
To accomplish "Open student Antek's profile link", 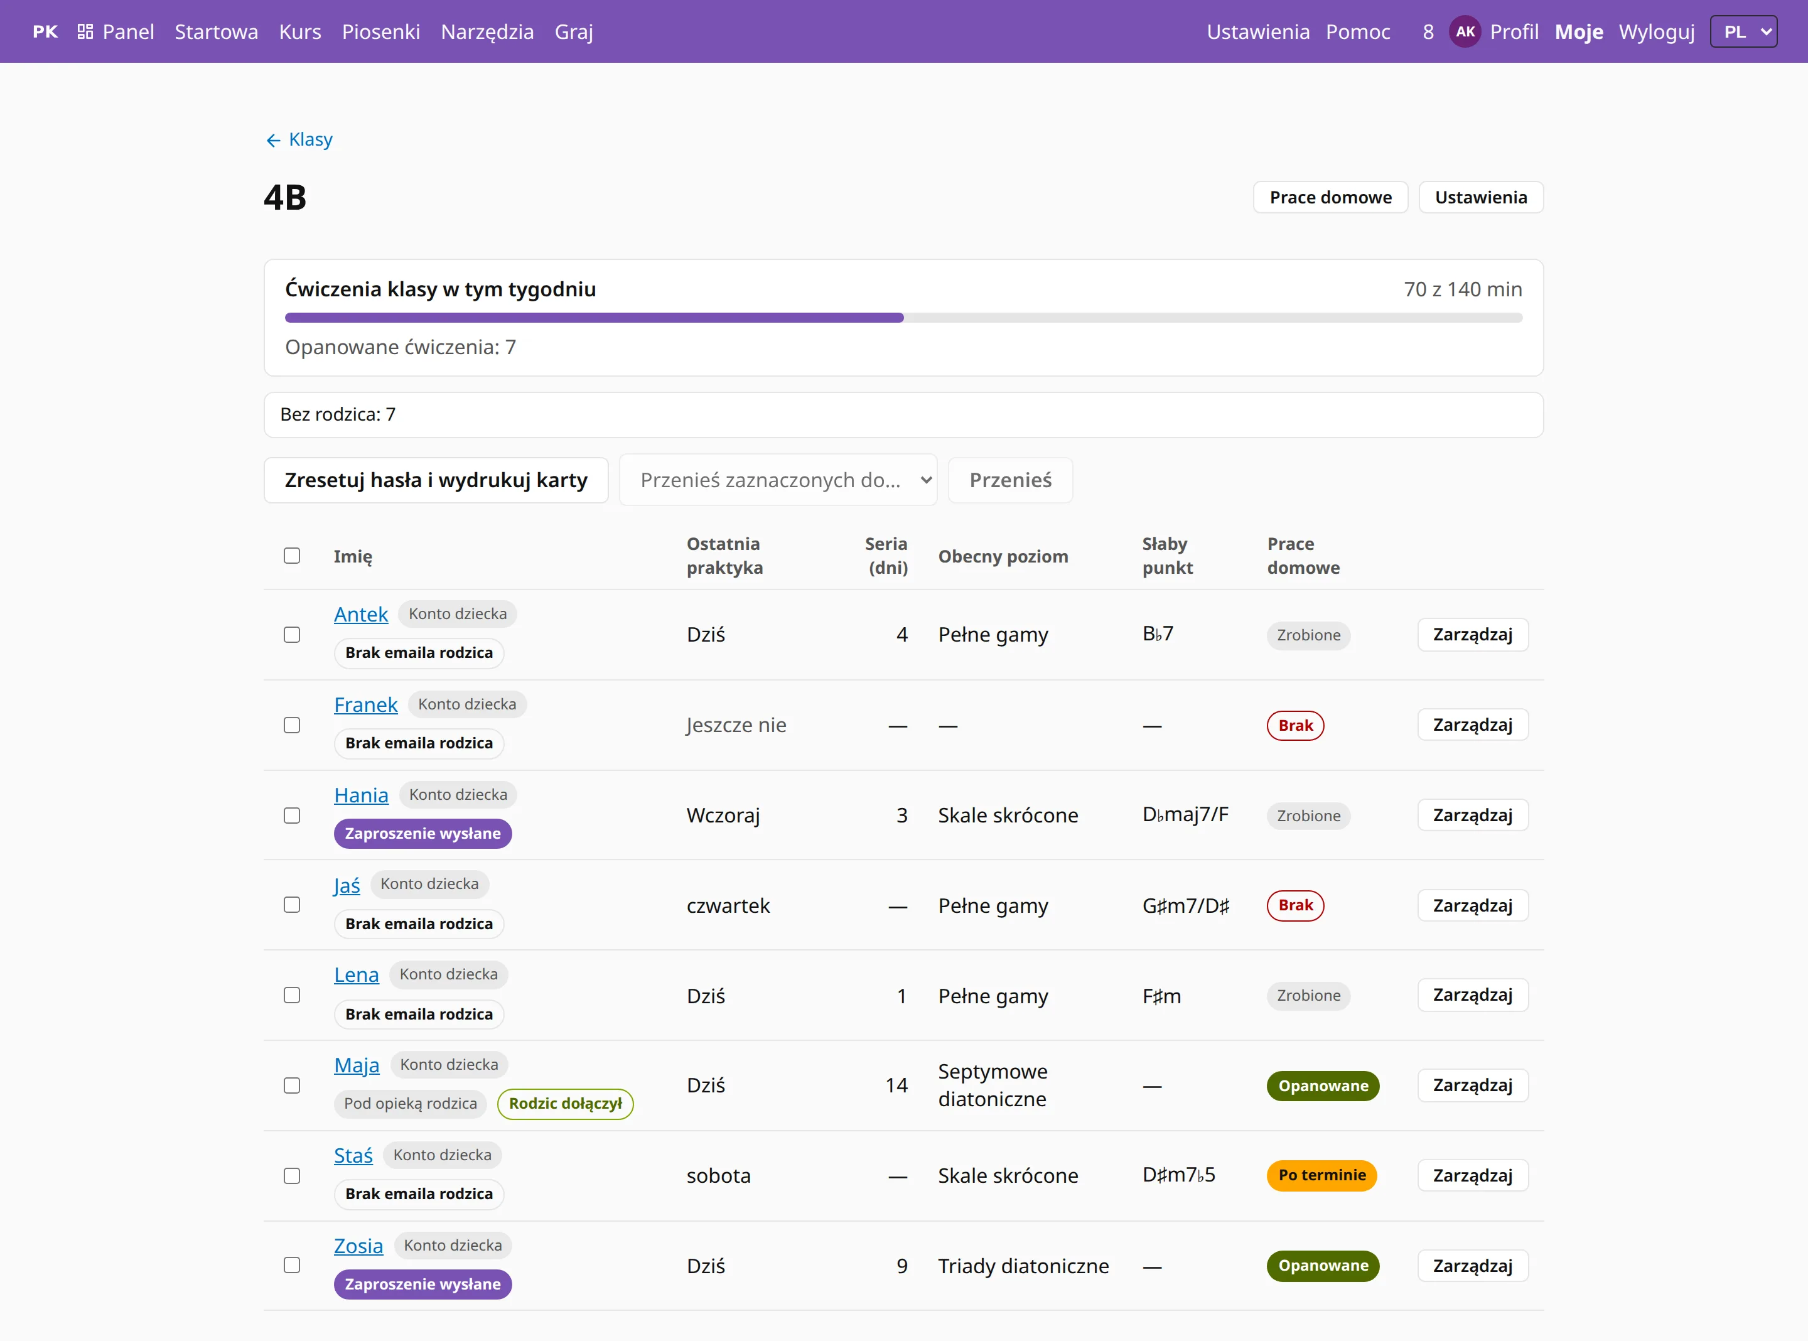I will [361, 615].
